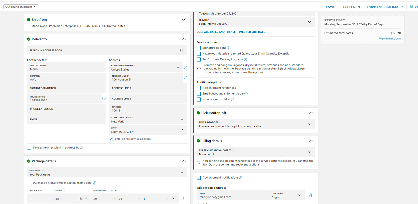Enable the Signature options checkbox
The height and width of the screenshot is (204, 418).
[199, 48]
